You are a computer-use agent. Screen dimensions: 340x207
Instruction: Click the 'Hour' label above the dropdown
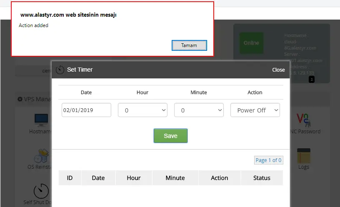click(142, 92)
